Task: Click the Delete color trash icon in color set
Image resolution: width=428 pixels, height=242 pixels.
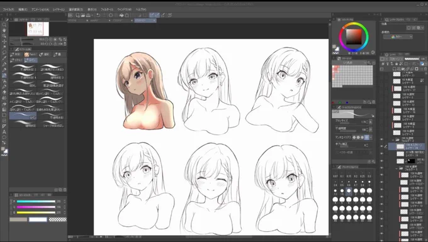Action: coord(374,102)
